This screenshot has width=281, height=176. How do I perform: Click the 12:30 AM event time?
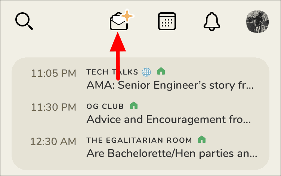[x=53, y=141]
